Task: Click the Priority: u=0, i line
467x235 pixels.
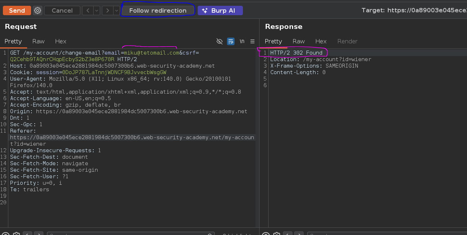Action: click(36, 183)
